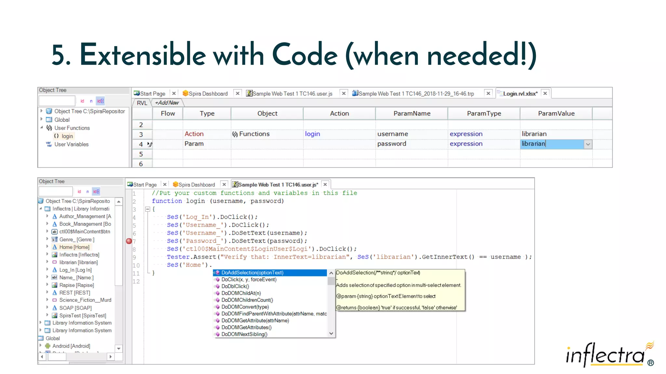Click the 'n' filter icon in upper Object Tree
666x374 pixels.
click(x=91, y=101)
